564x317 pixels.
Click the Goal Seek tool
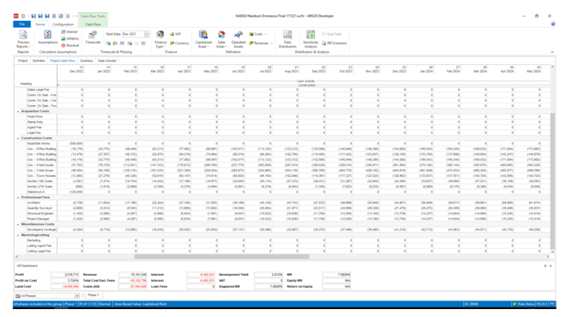pyautogui.click(x=332, y=34)
